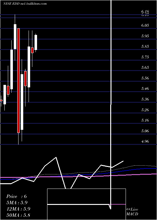Click the 5.26 price axis label
This screenshot has height=220, width=157.
145,110
